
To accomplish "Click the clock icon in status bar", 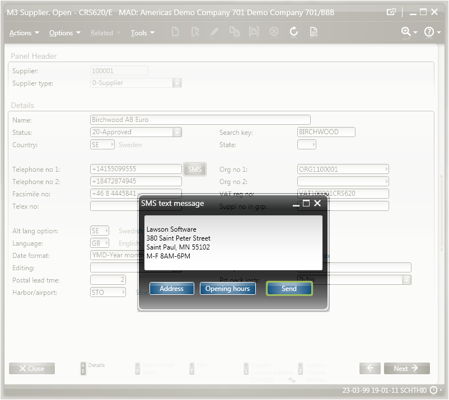I will click(434, 390).
